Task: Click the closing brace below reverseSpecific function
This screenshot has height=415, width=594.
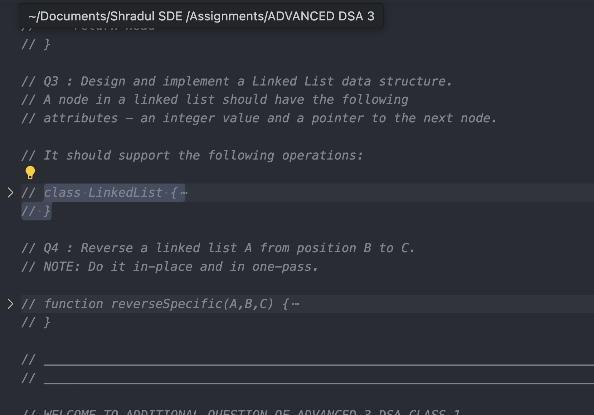Action: (x=47, y=323)
